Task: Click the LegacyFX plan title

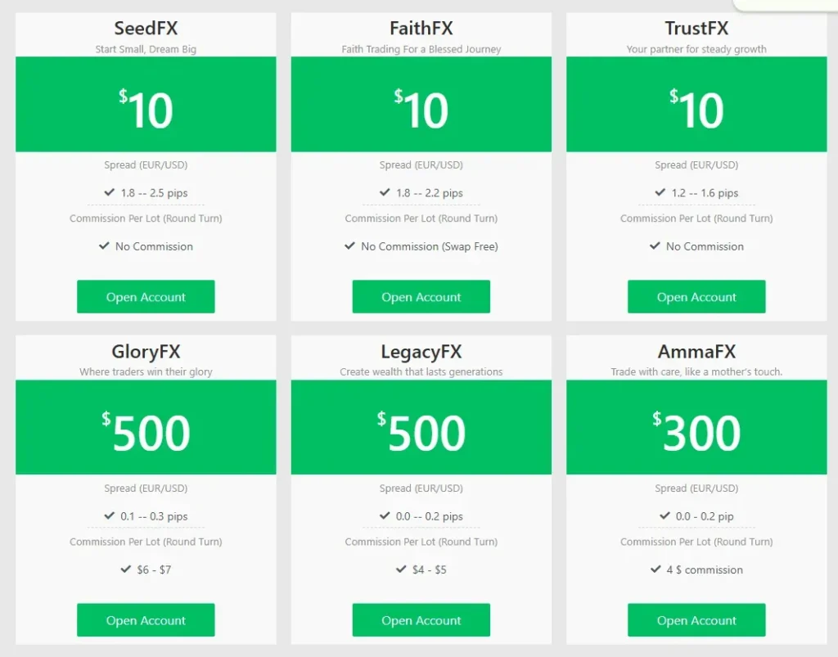Action: coord(421,352)
